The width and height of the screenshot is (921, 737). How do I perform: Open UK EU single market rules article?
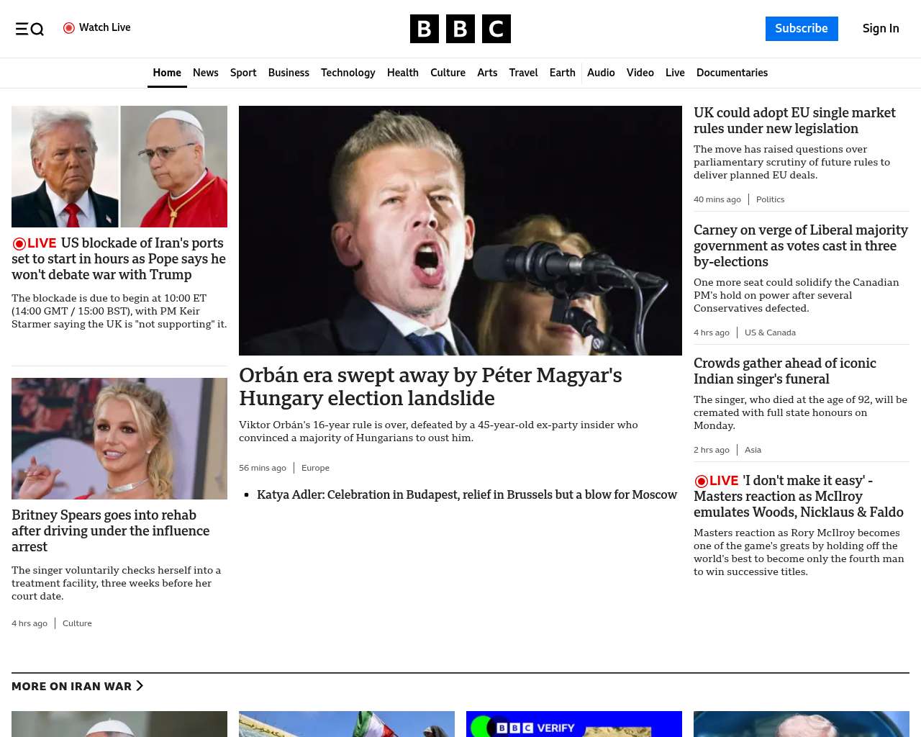point(794,120)
